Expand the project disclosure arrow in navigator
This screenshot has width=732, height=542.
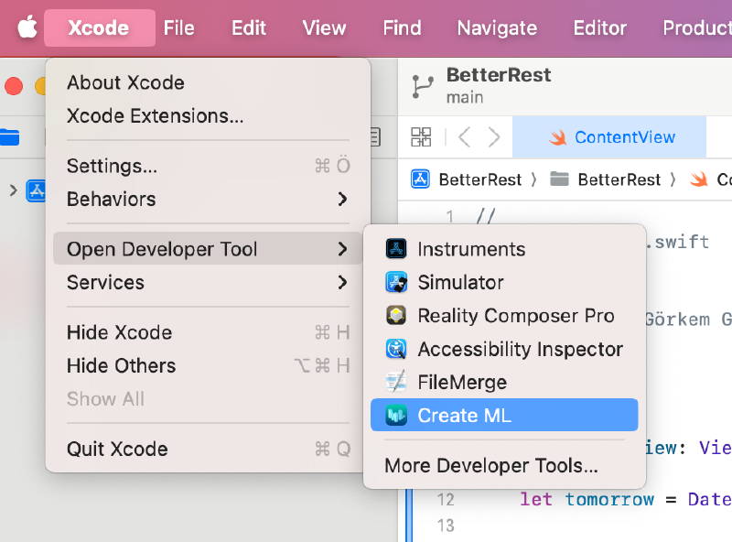coord(14,190)
